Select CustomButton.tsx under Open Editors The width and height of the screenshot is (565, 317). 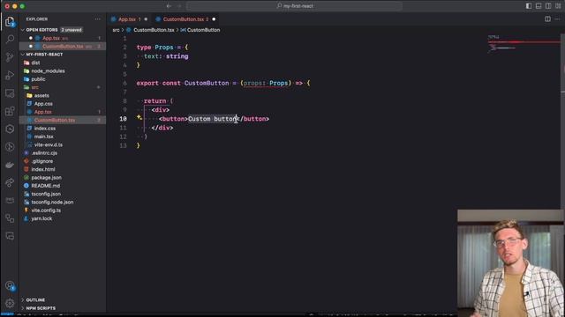coord(63,47)
